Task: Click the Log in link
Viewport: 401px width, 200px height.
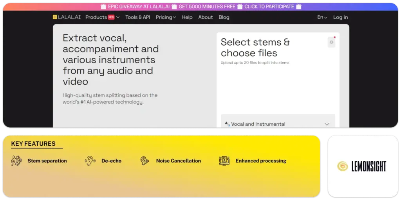Action: [x=340, y=17]
